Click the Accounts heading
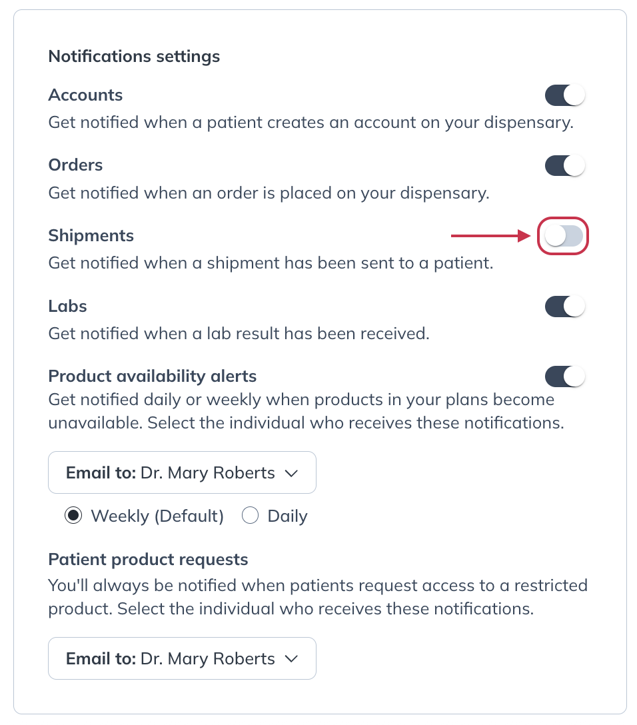This screenshot has height=725, width=637. 85,95
